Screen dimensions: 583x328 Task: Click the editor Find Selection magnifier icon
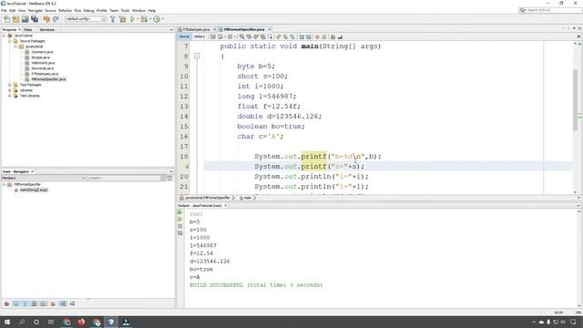pyautogui.click(x=242, y=36)
